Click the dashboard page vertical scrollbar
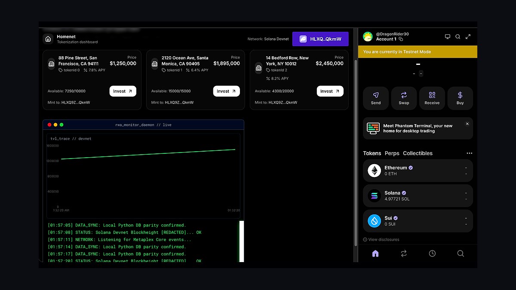The image size is (516, 290). tap(355, 153)
